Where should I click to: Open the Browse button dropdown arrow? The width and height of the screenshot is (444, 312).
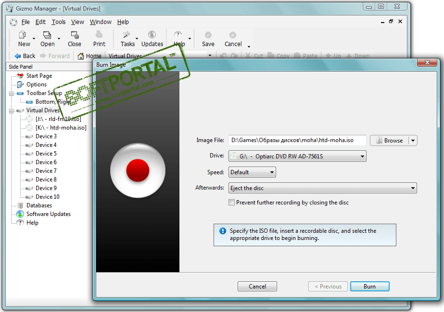pyautogui.click(x=413, y=141)
